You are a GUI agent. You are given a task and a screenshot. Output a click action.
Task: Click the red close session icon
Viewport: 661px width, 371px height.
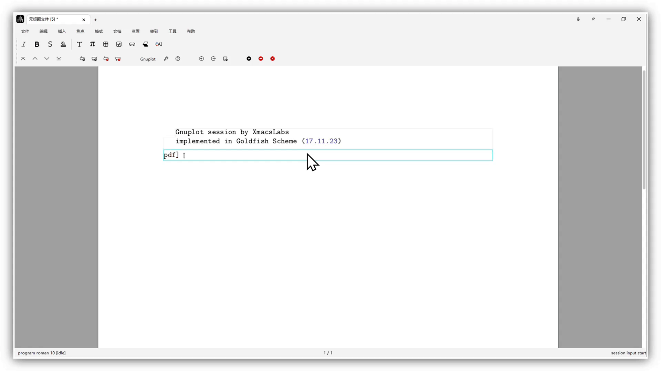point(273,59)
